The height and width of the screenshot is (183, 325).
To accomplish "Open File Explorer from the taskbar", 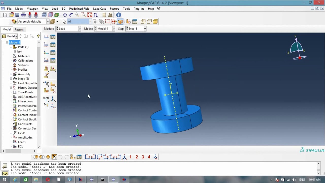I will (x=36, y=180).
